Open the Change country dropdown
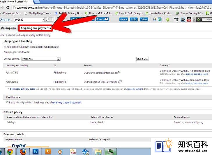The image size is (212, 155). coord(41,59)
